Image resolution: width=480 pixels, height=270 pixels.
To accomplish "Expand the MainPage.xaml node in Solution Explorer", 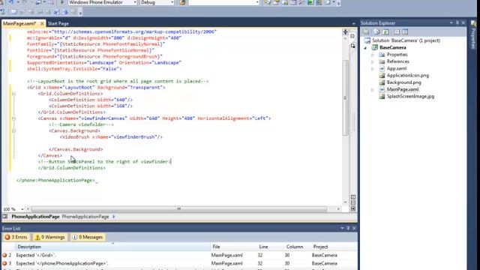I will click(373, 90).
